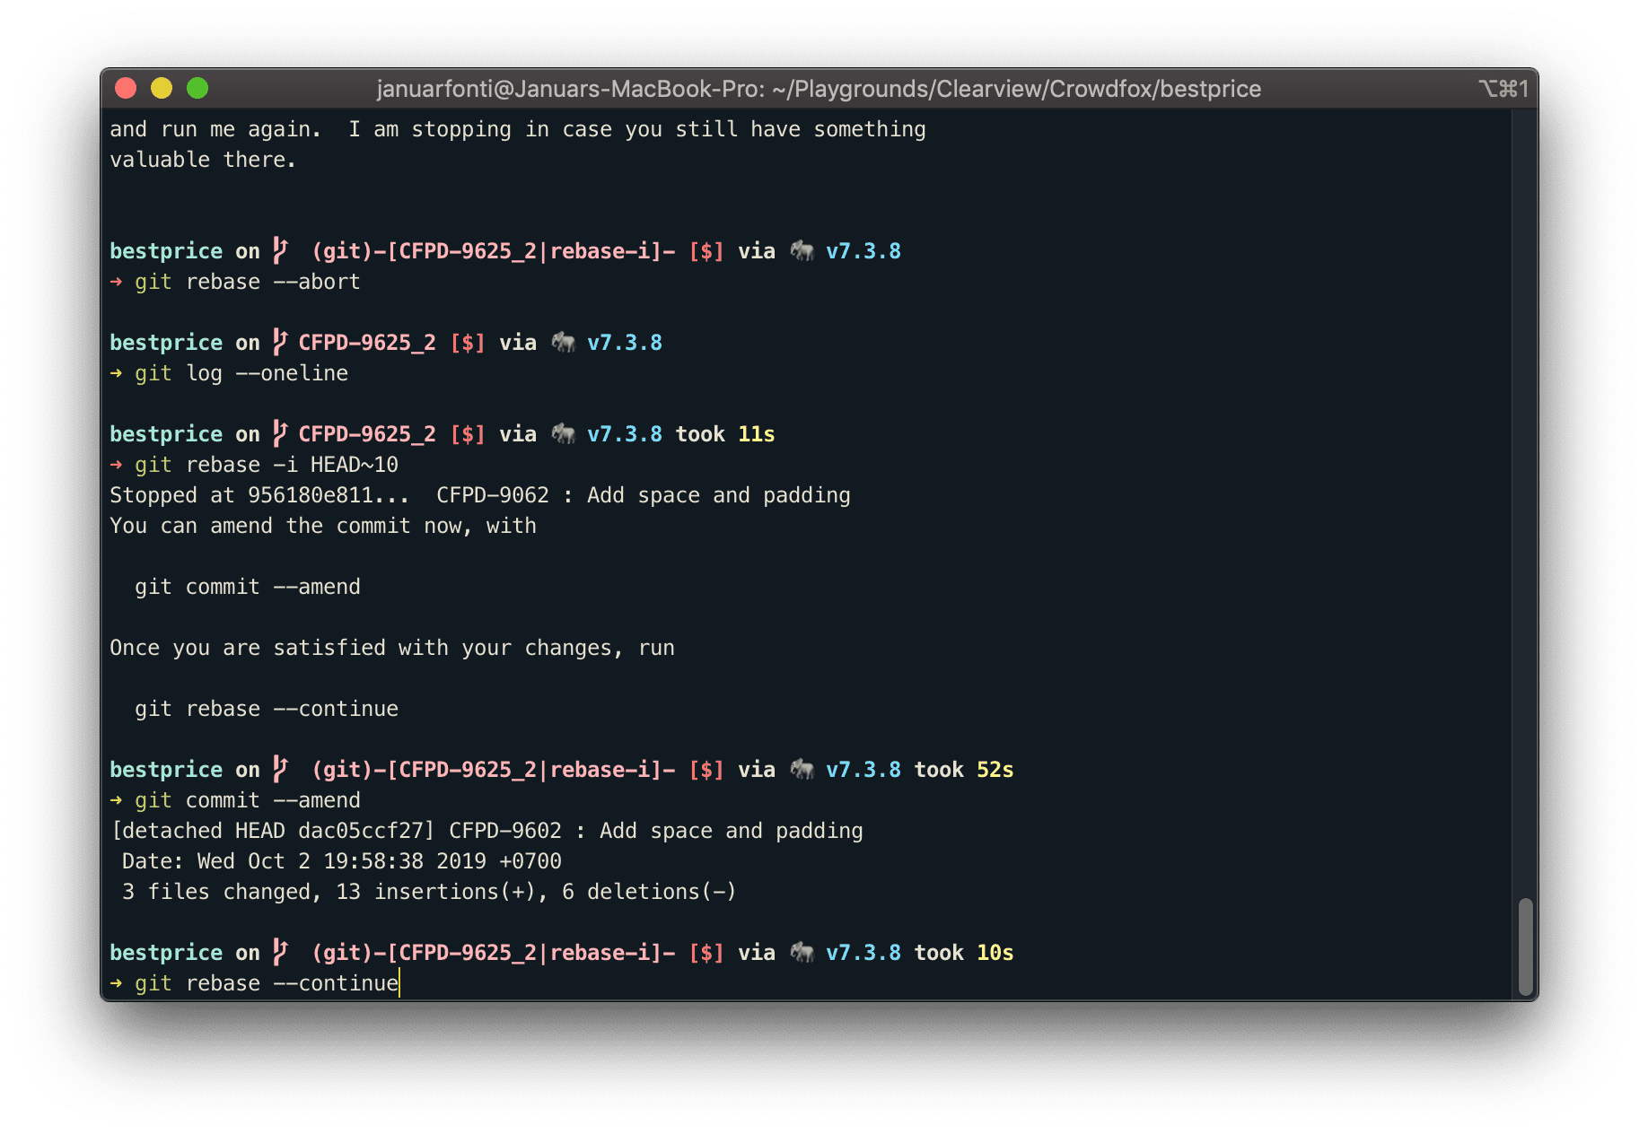
Task: Click the v7.3.8 version label
Action: click(863, 251)
